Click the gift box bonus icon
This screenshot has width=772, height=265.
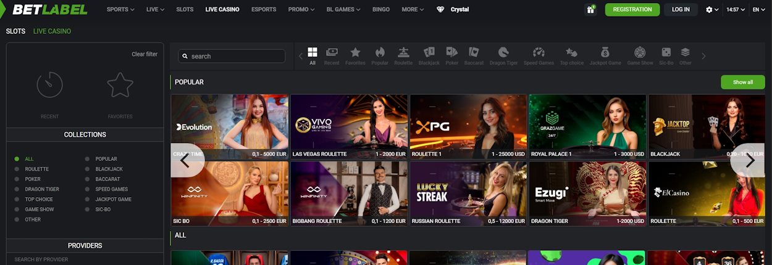[x=590, y=10]
